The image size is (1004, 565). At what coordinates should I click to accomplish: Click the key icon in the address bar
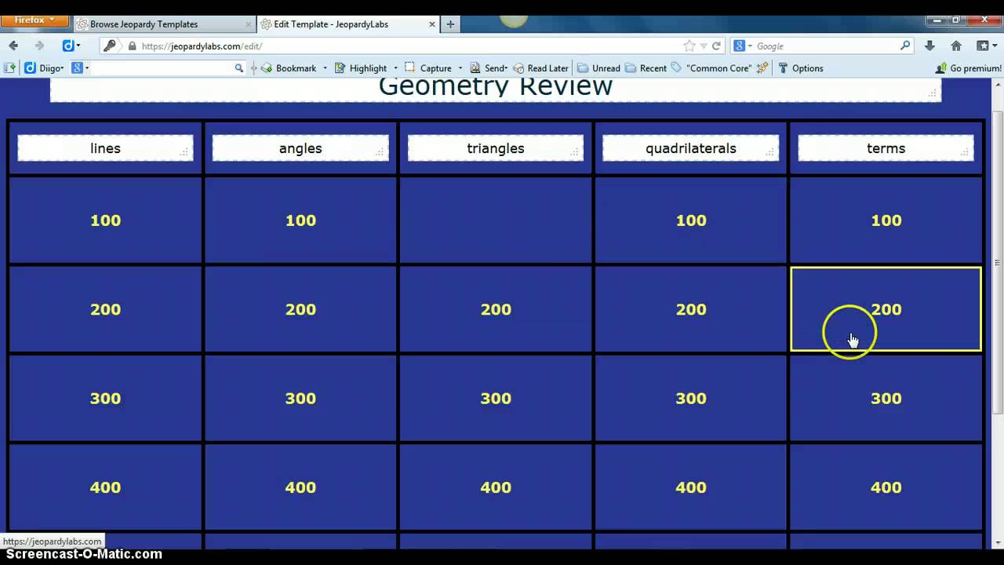(110, 46)
